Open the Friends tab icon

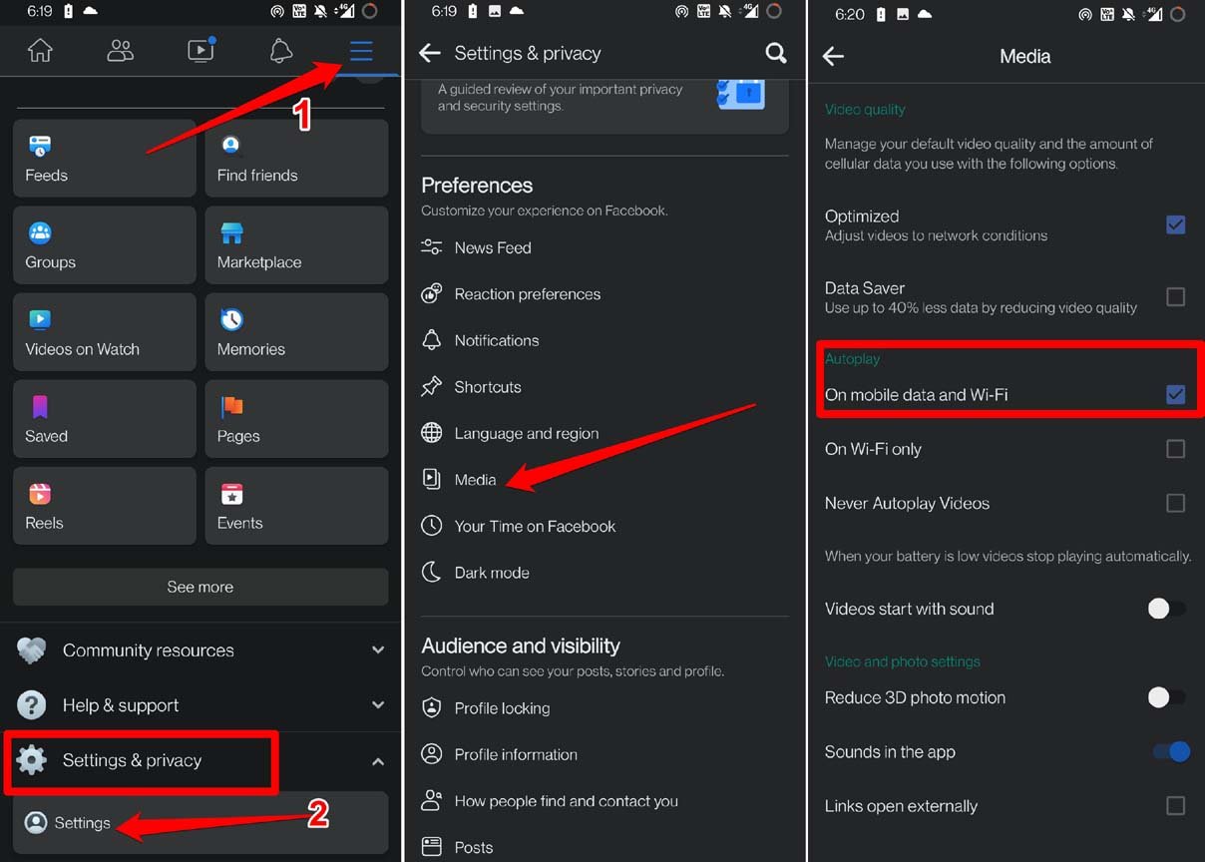point(121,51)
